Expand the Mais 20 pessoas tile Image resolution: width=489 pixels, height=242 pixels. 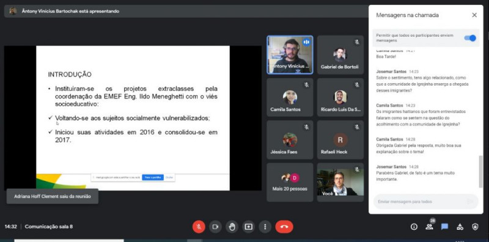click(290, 182)
